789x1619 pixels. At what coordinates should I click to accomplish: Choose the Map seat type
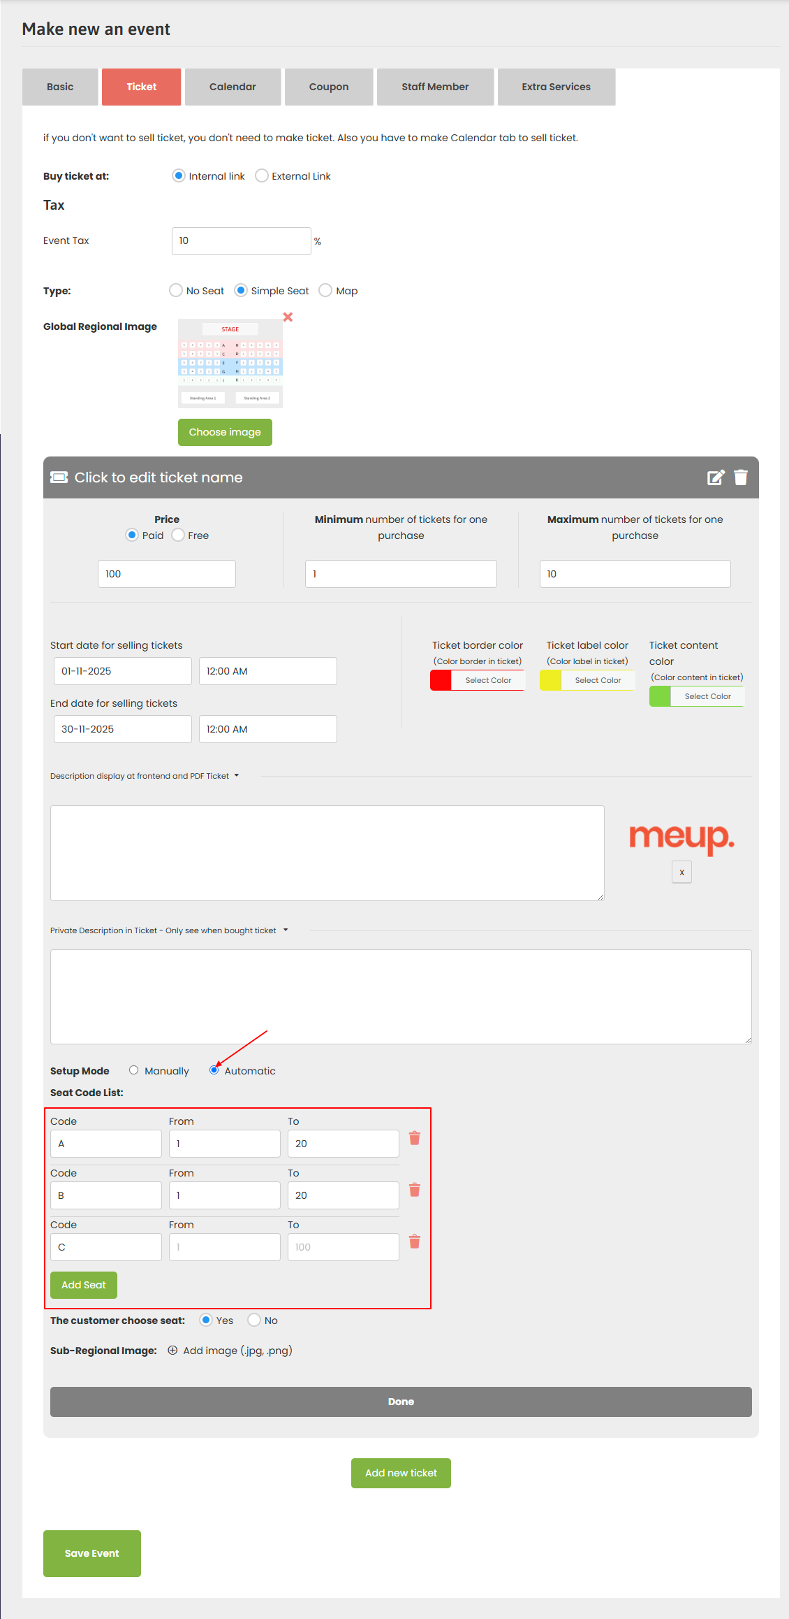coord(325,291)
